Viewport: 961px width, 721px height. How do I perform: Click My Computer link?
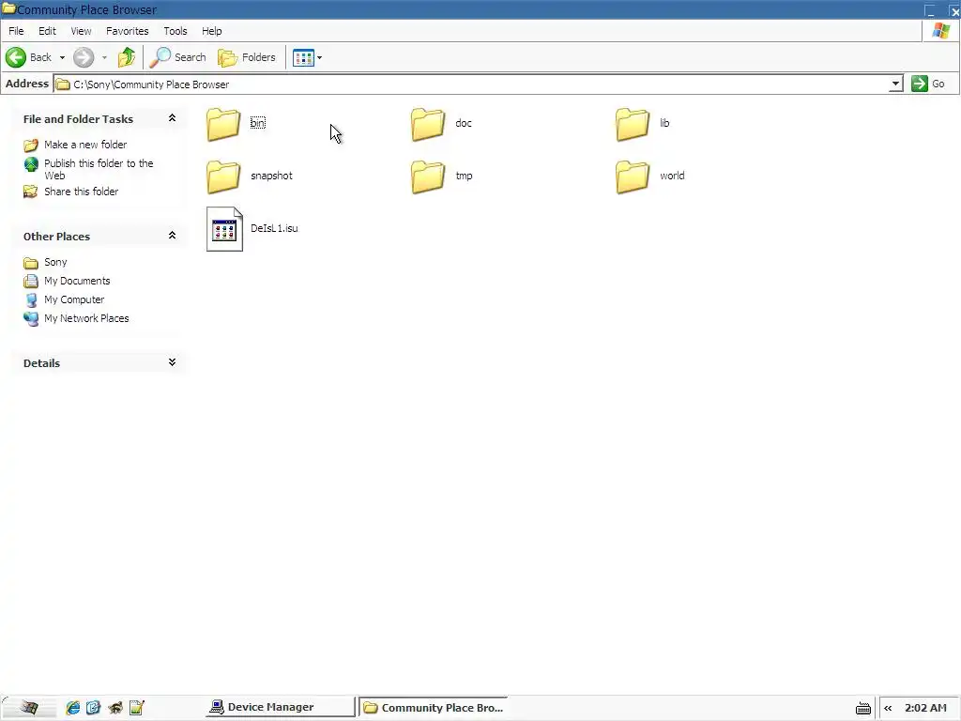pyautogui.click(x=74, y=299)
